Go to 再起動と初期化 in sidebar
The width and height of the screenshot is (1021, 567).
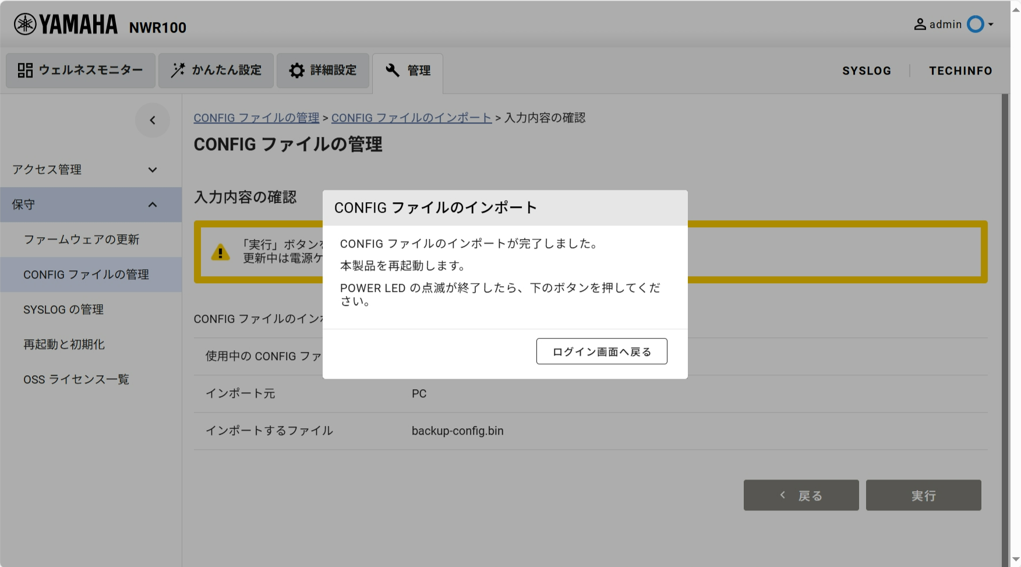point(64,344)
